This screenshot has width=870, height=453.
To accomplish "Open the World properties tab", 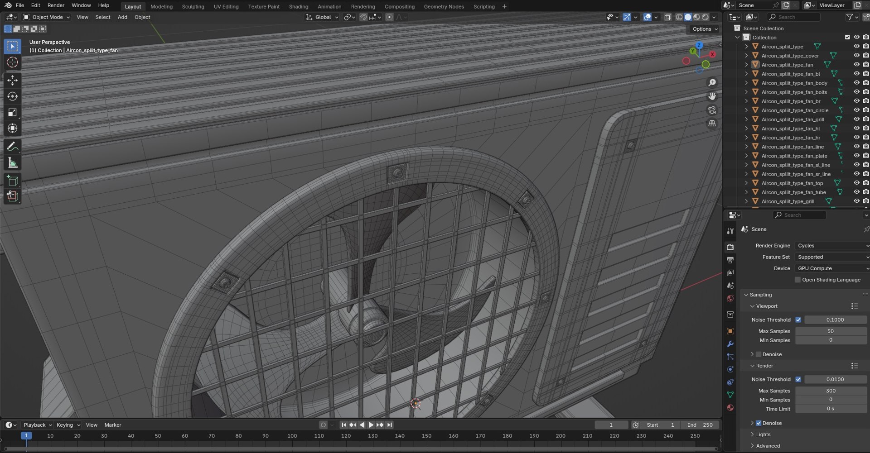I will point(730,298).
